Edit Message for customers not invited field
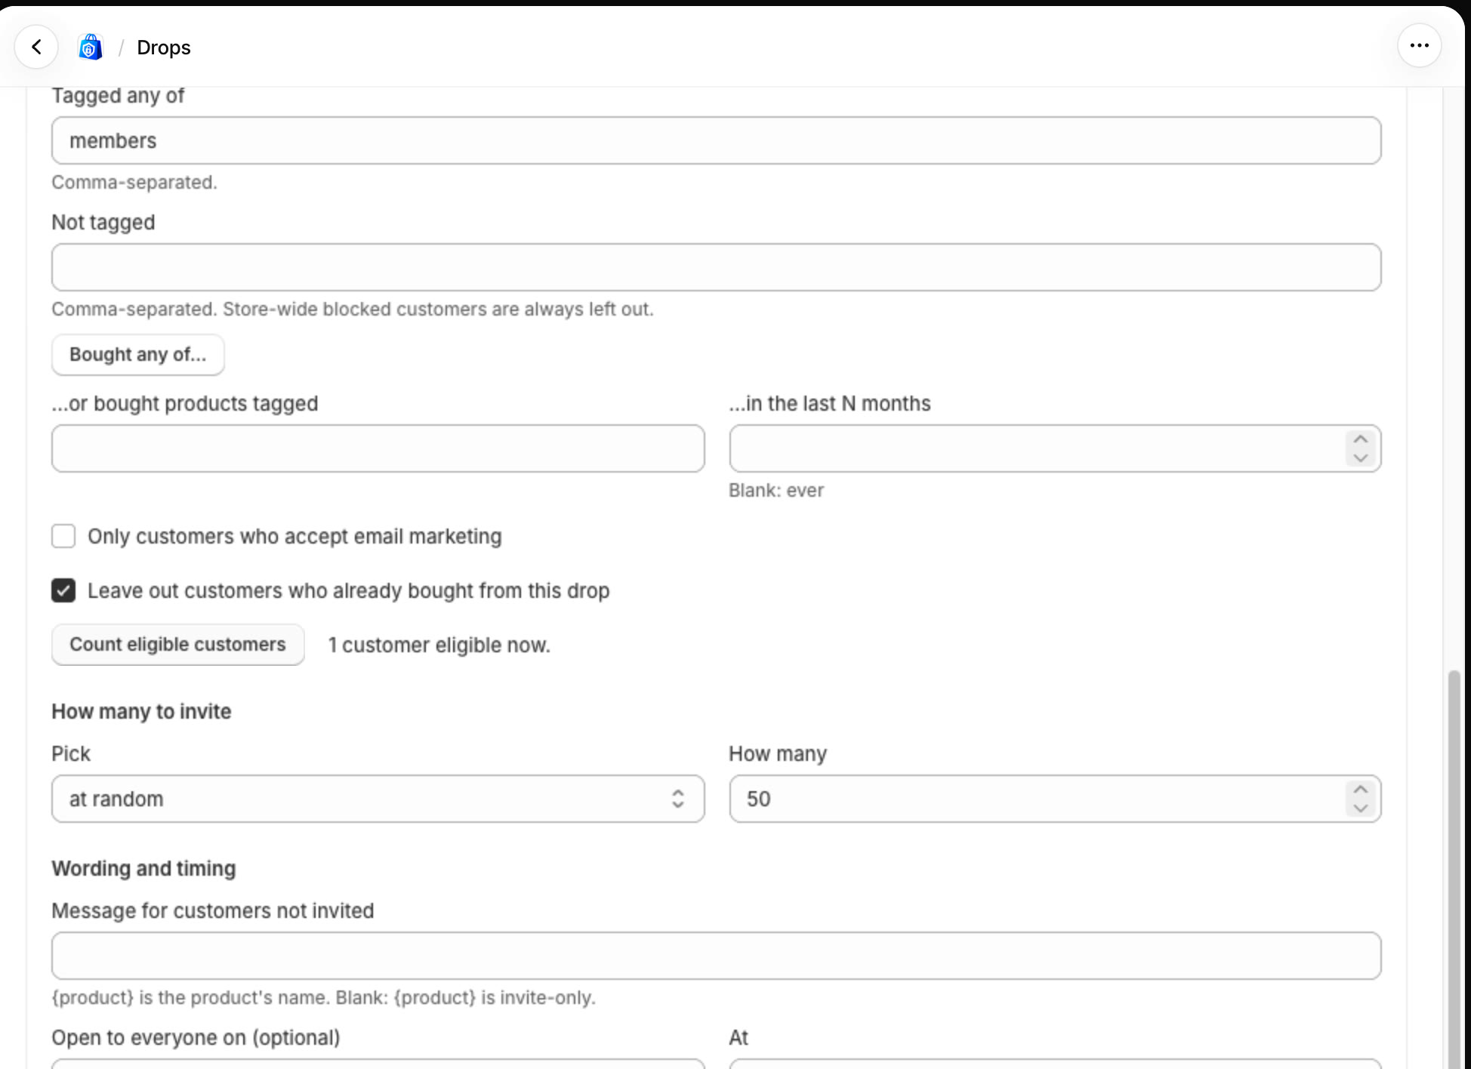This screenshot has height=1069, width=1471. click(x=716, y=956)
